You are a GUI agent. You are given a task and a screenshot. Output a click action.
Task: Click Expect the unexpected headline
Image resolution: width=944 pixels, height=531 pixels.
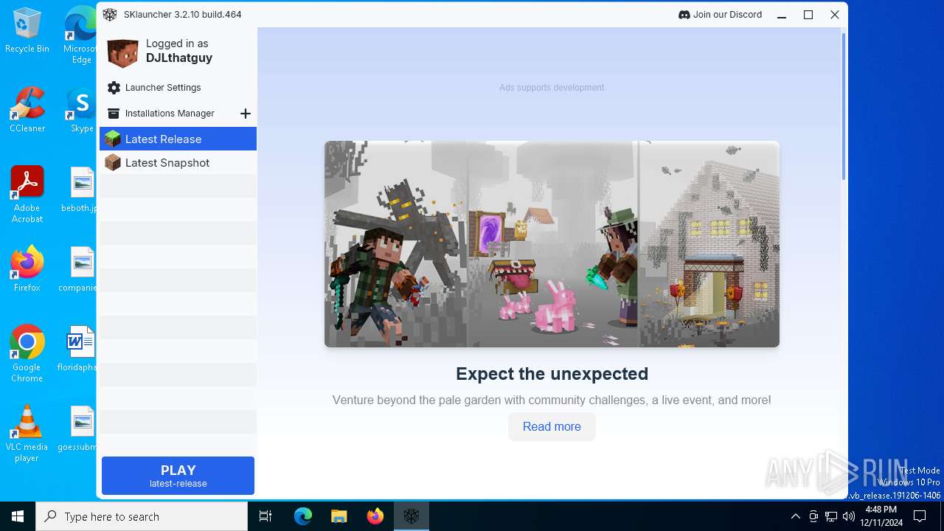coord(552,374)
